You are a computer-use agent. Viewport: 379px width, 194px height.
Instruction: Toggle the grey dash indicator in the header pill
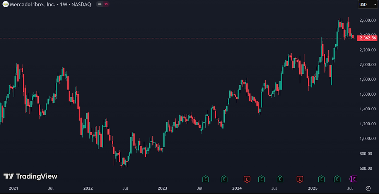tap(100, 4)
